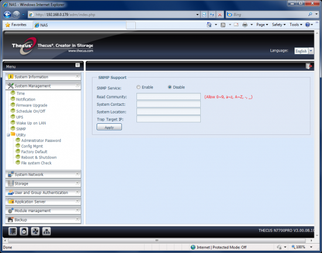Click the zoom 100% status bar control

[x=299, y=247]
